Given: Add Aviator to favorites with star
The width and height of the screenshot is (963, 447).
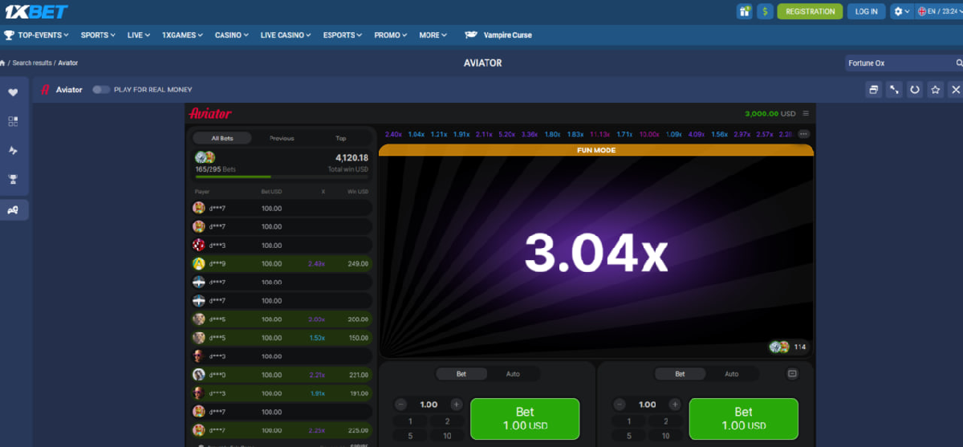Looking at the screenshot, I should (x=935, y=90).
